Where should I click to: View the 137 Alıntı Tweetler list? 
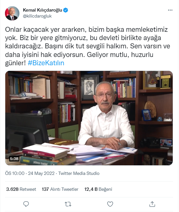(x=60, y=189)
